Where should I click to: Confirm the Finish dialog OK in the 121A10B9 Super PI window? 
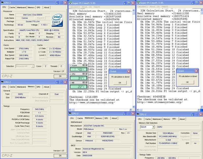pos(120,83)
